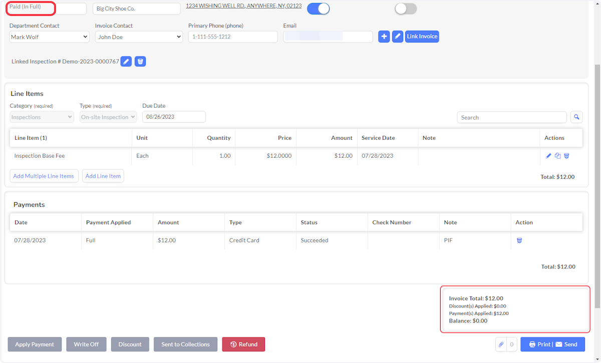Delete the Inspection Base Fee line item
Screen dimensions: 601x363
[x=566, y=156]
